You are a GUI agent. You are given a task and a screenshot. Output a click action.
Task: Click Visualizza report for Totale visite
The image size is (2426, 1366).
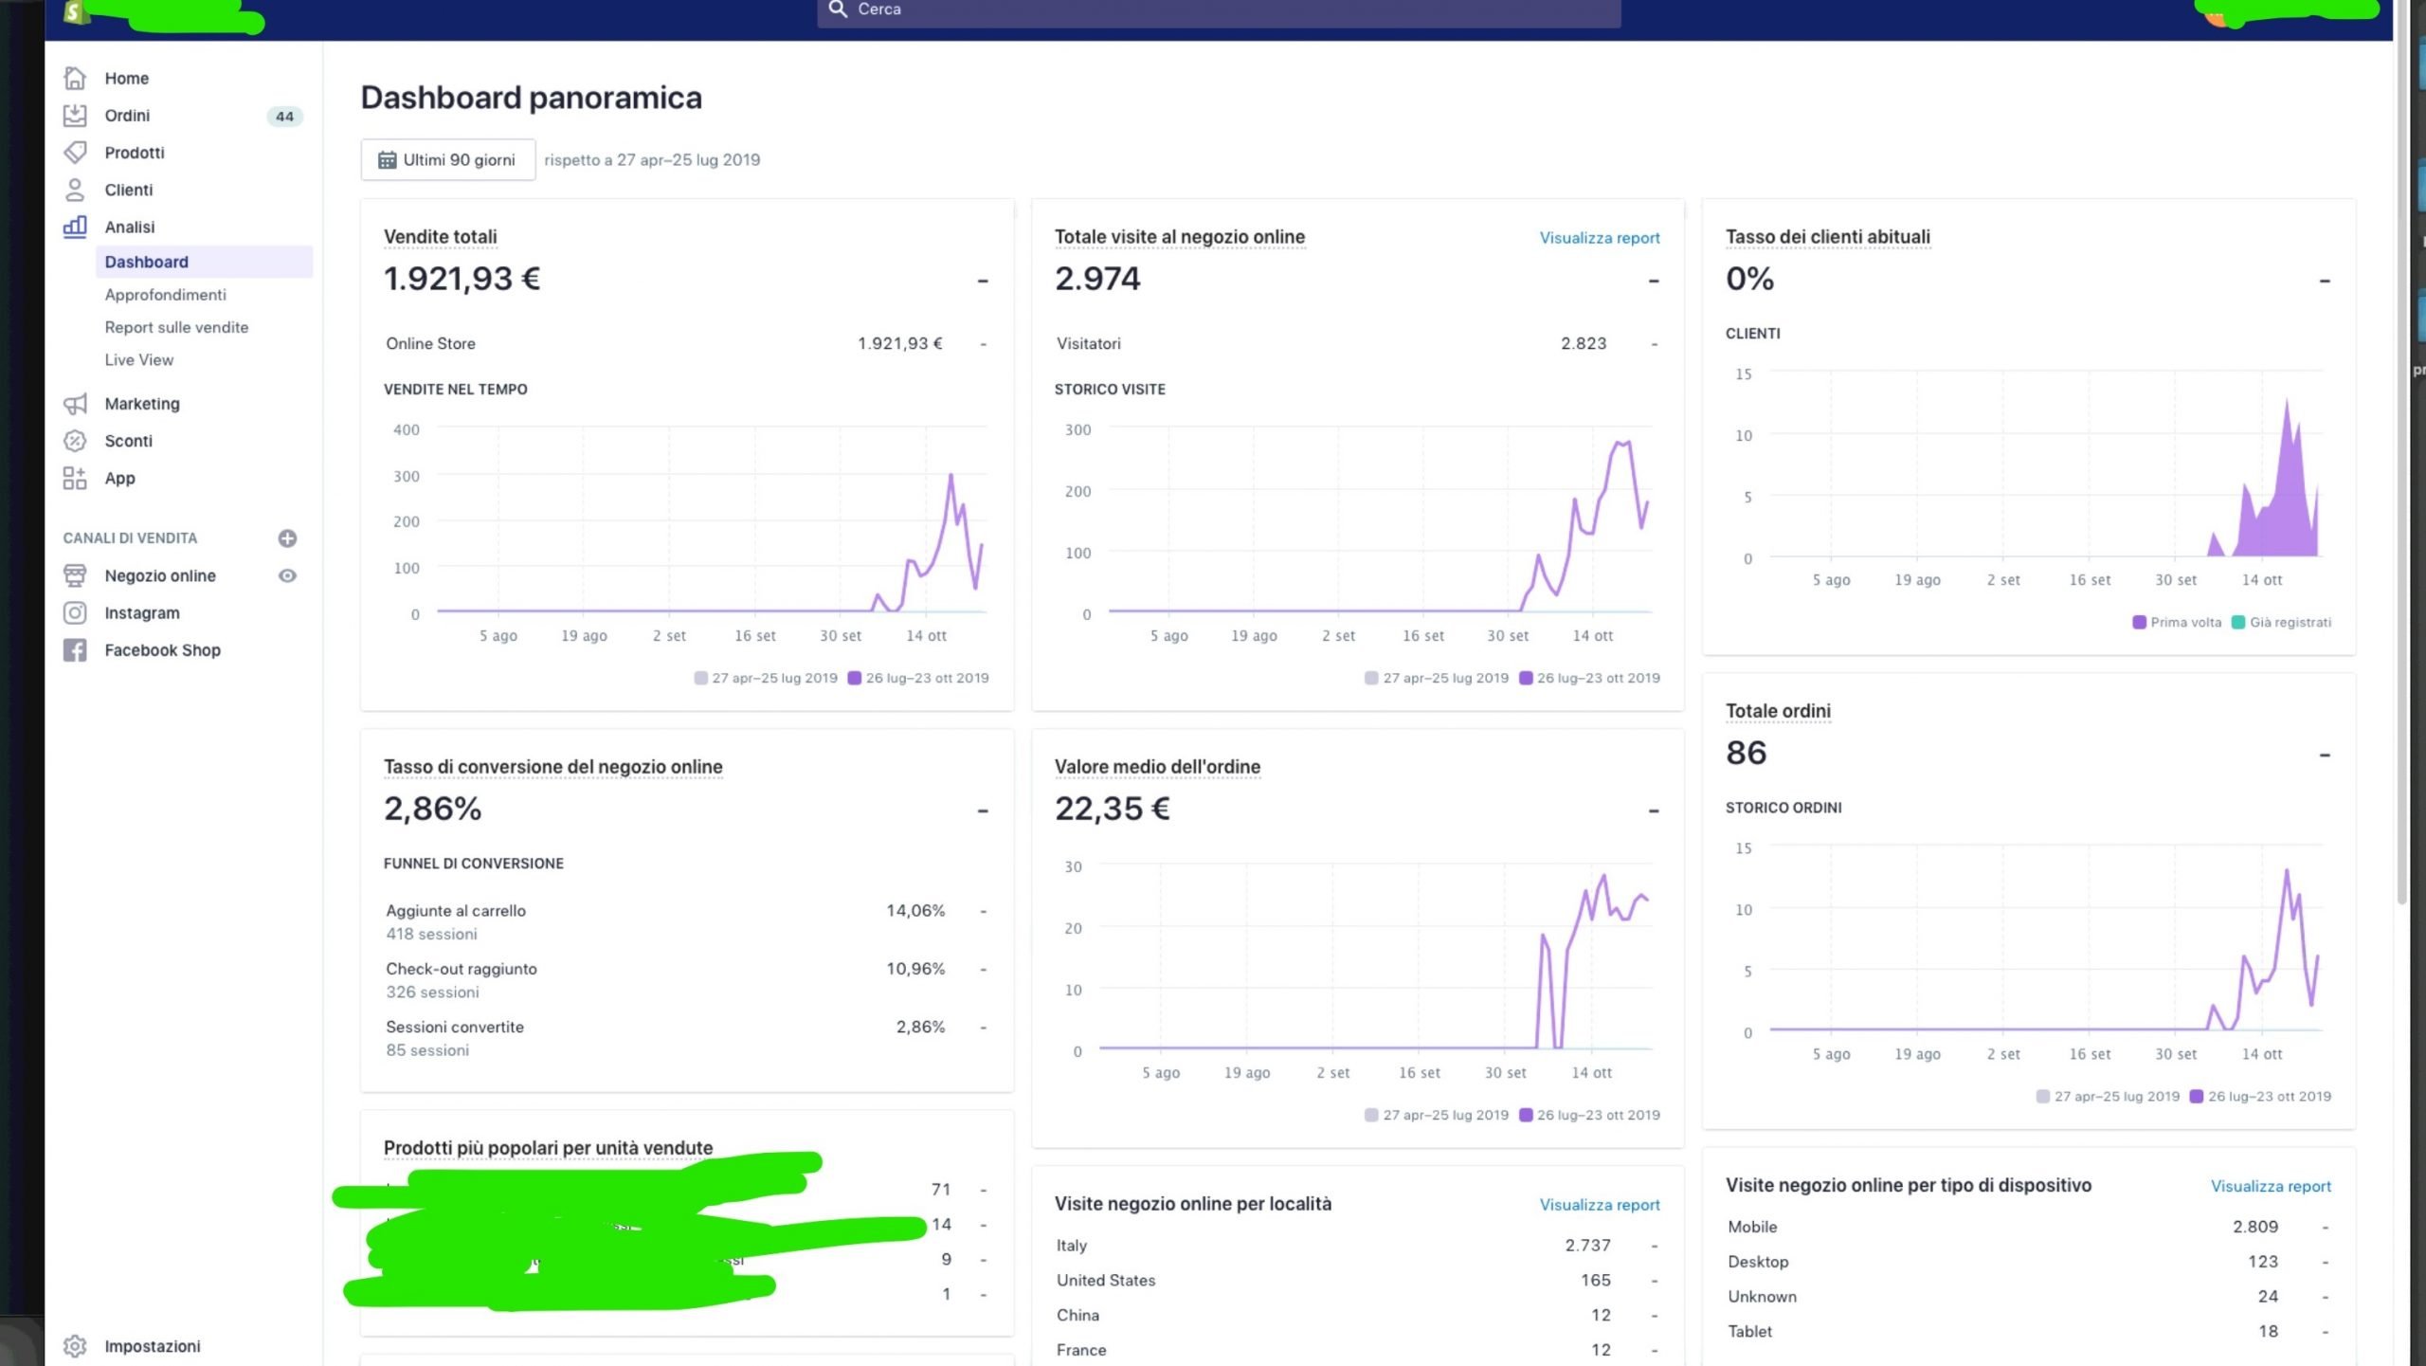pos(1599,238)
